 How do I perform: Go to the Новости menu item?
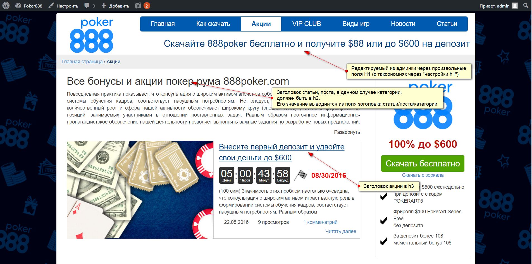click(403, 24)
